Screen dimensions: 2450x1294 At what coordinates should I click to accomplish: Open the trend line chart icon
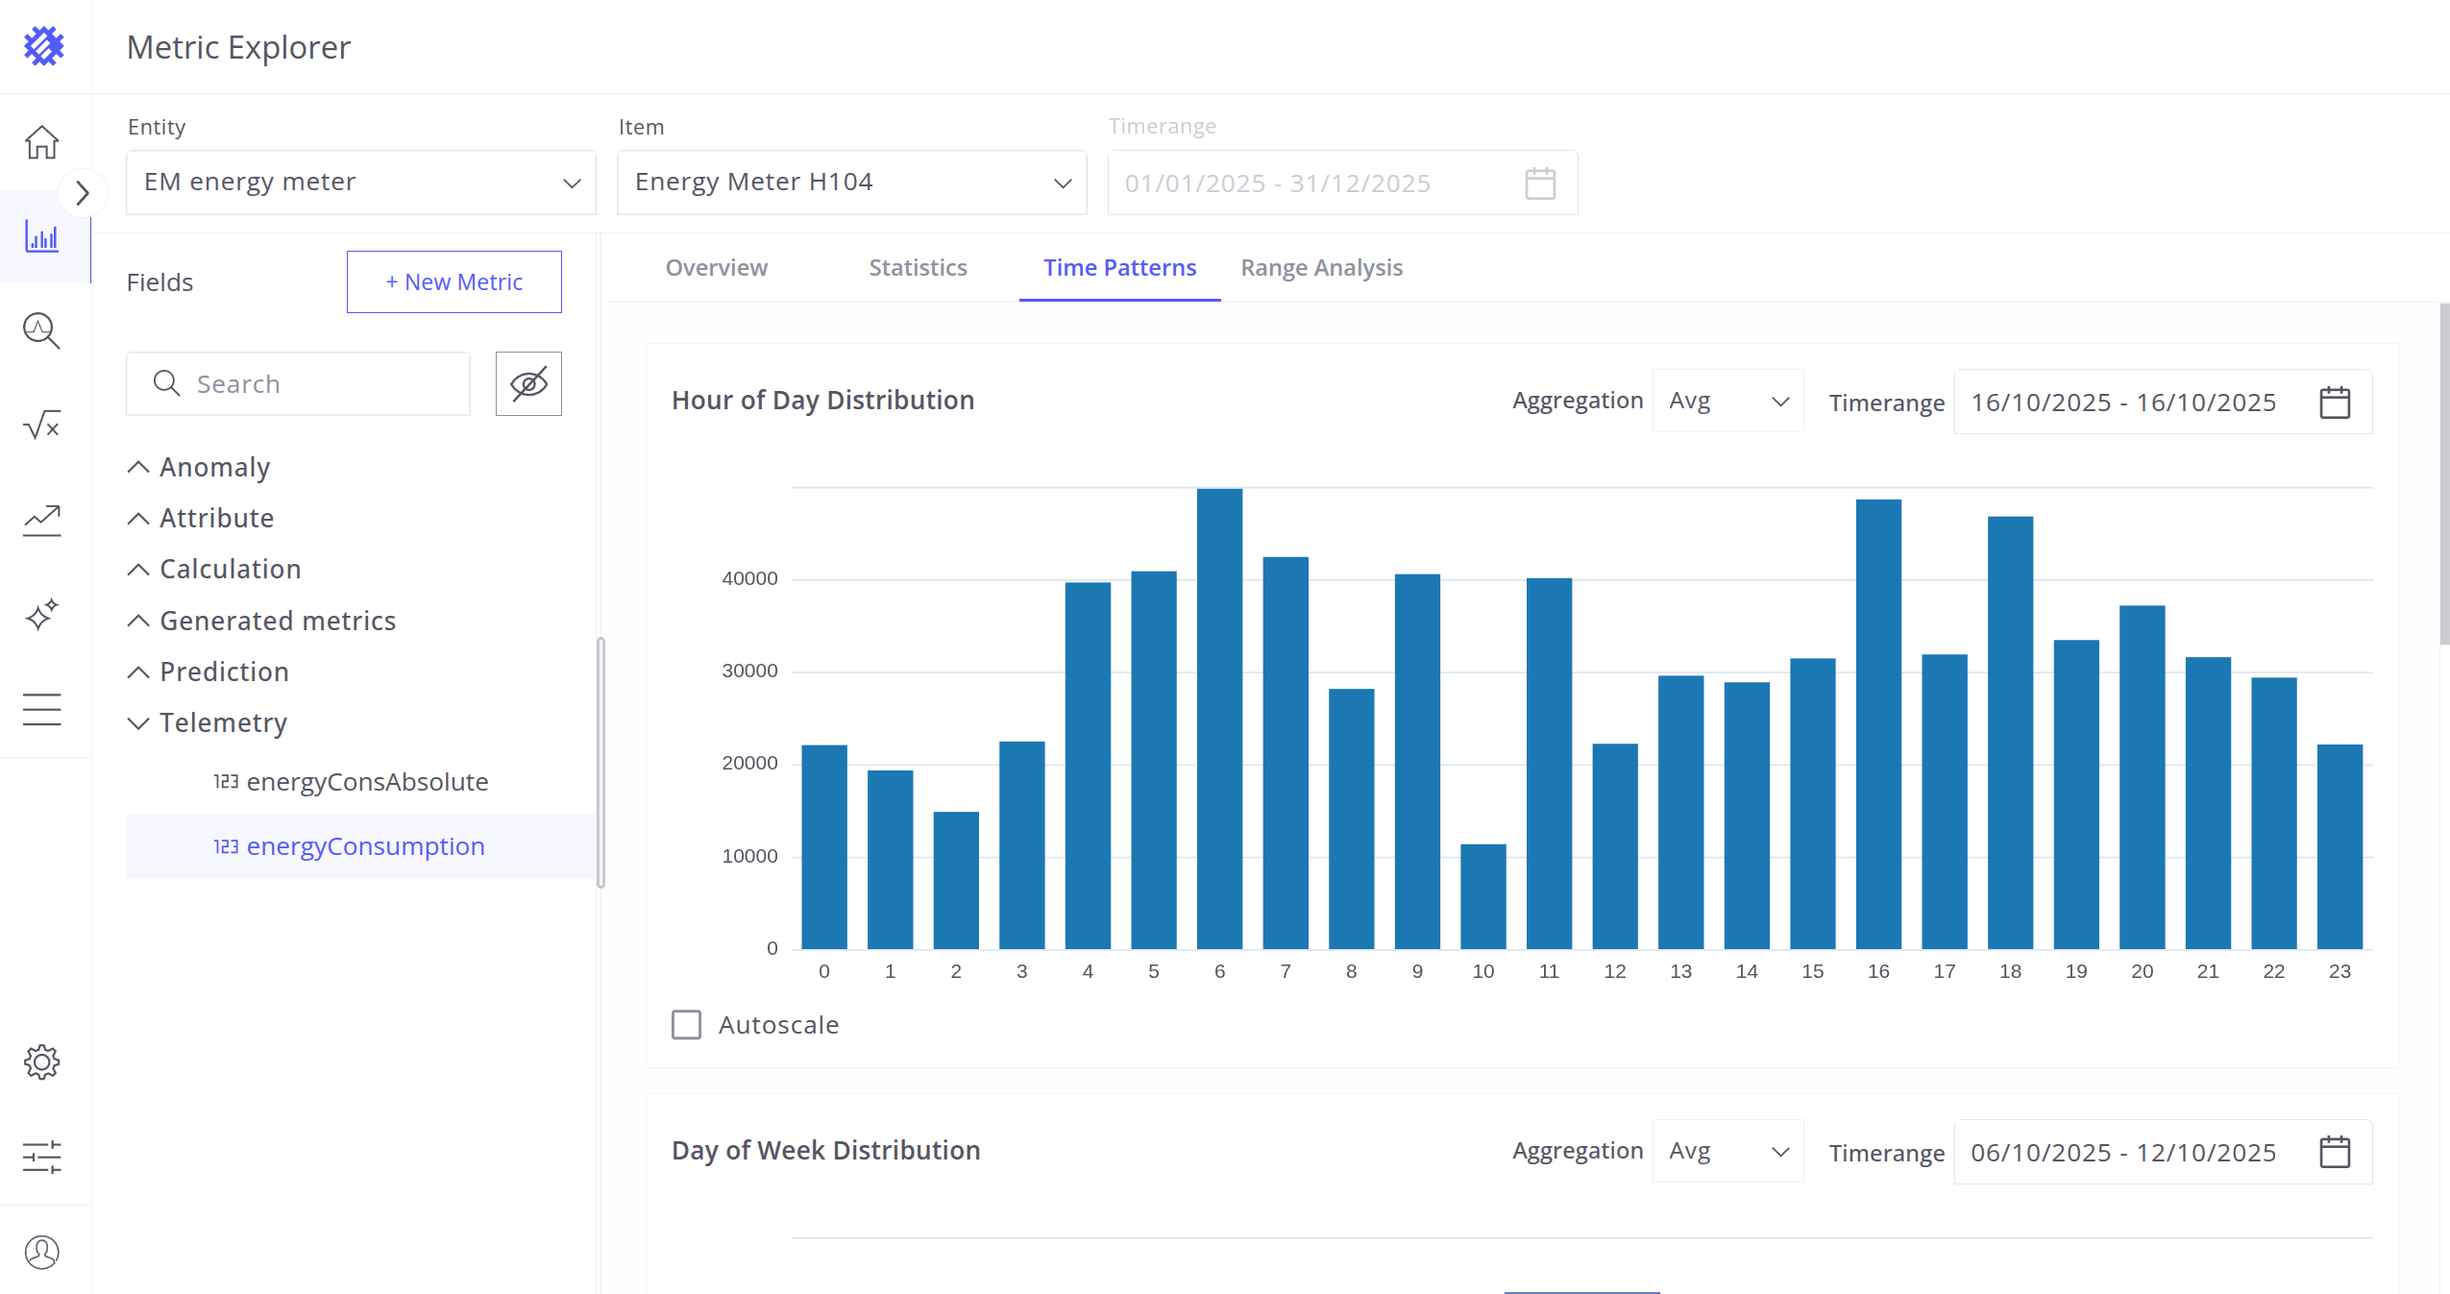(x=41, y=520)
